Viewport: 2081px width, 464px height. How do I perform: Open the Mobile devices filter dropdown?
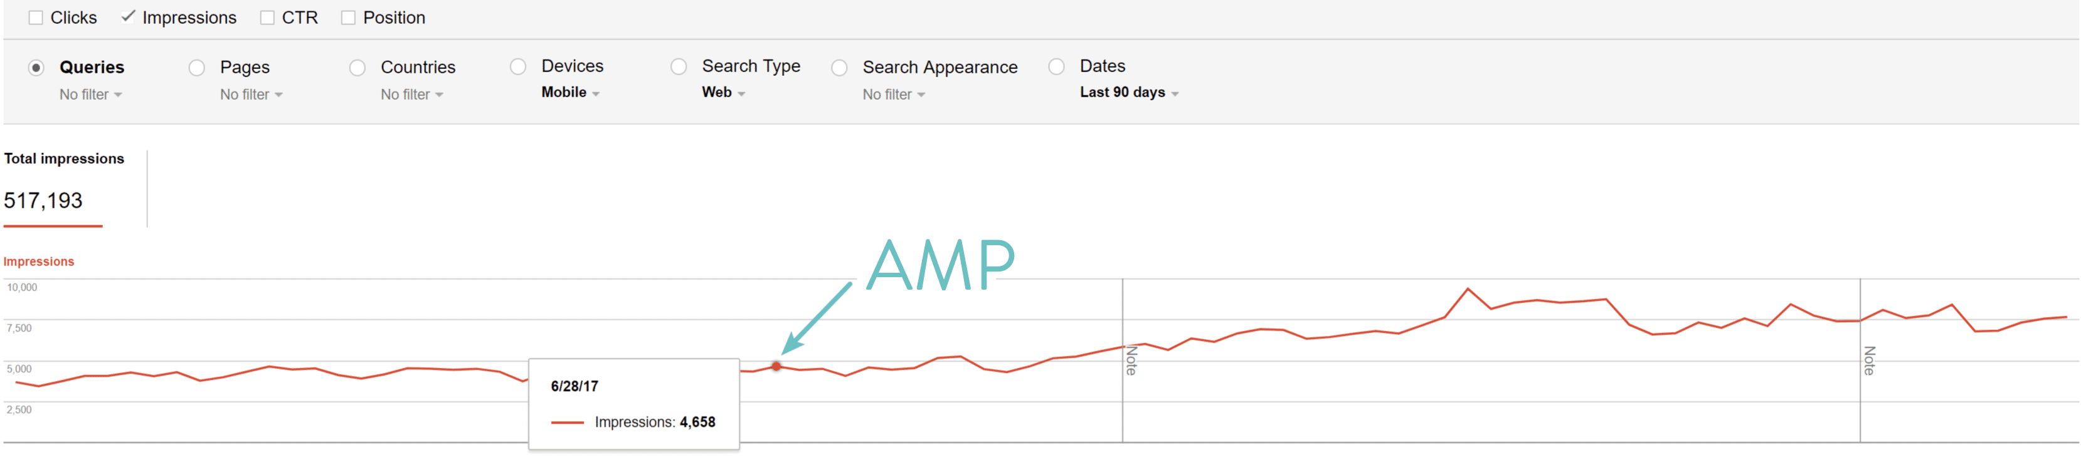point(568,92)
